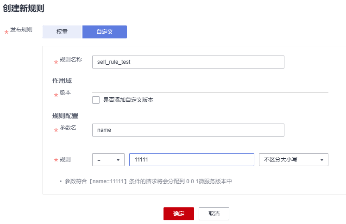The width and height of the screenshot is (346, 224).
Task: Click the 取消 button
Action: 214,214
